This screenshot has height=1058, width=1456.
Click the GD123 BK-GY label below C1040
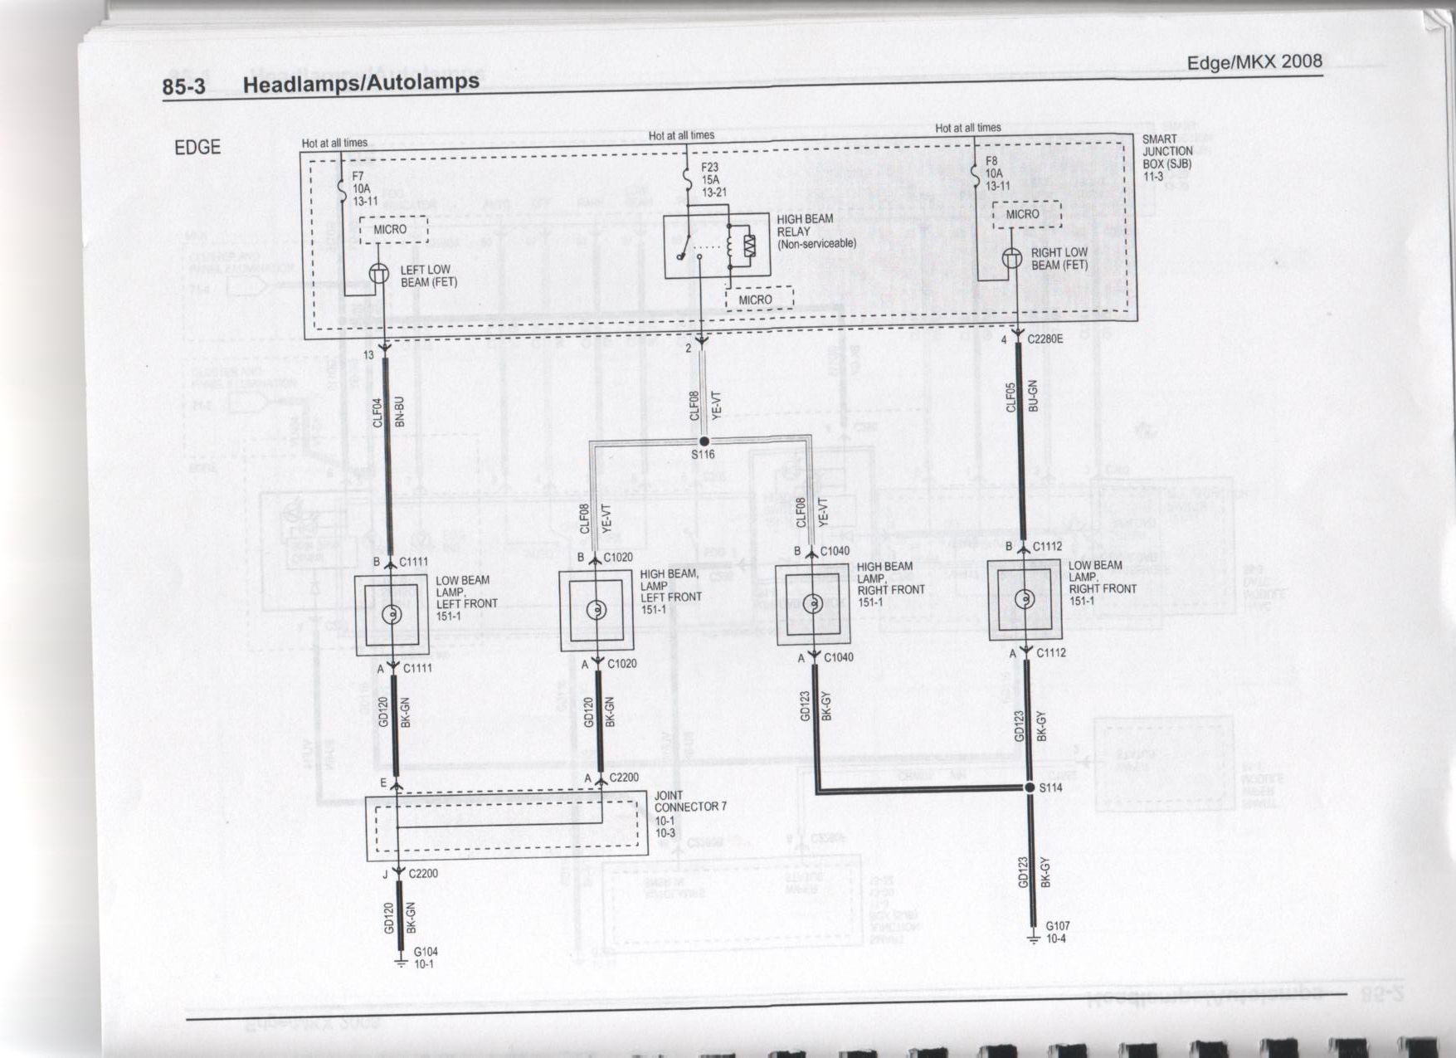pyautogui.click(x=815, y=705)
